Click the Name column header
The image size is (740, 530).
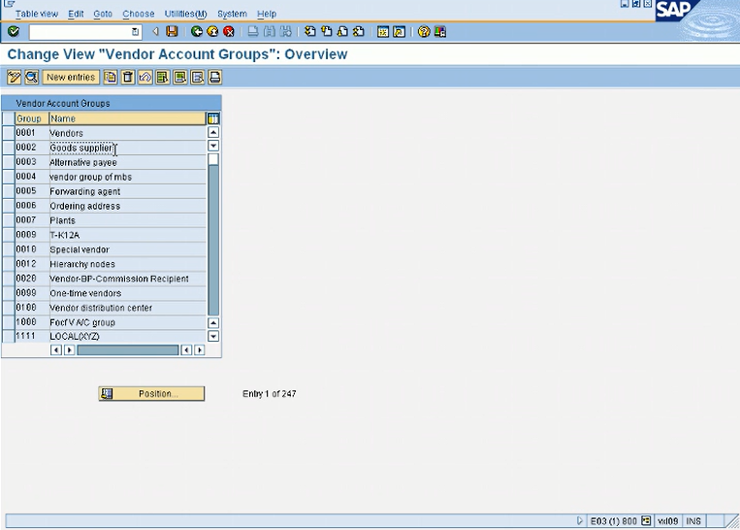[x=127, y=118]
